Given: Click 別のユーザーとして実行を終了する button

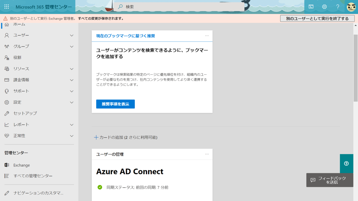Looking at the screenshot, I should coord(317,18).
